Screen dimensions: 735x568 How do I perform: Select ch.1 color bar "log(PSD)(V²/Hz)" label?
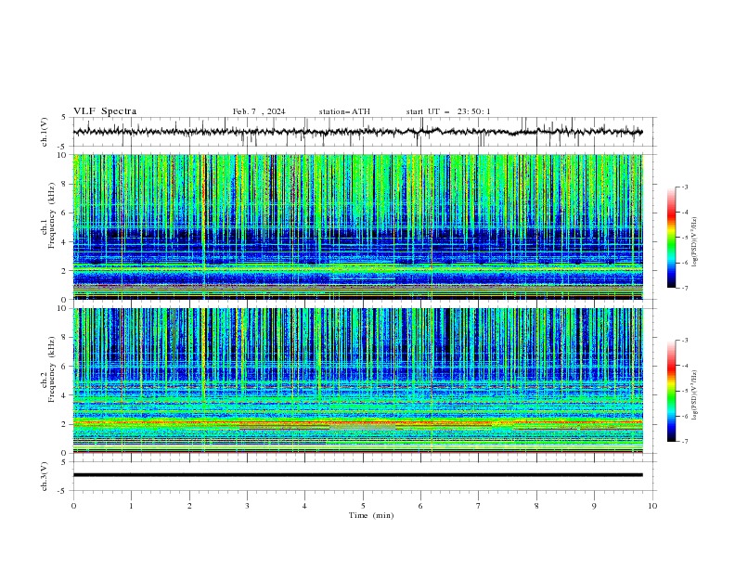coord(694,242)
